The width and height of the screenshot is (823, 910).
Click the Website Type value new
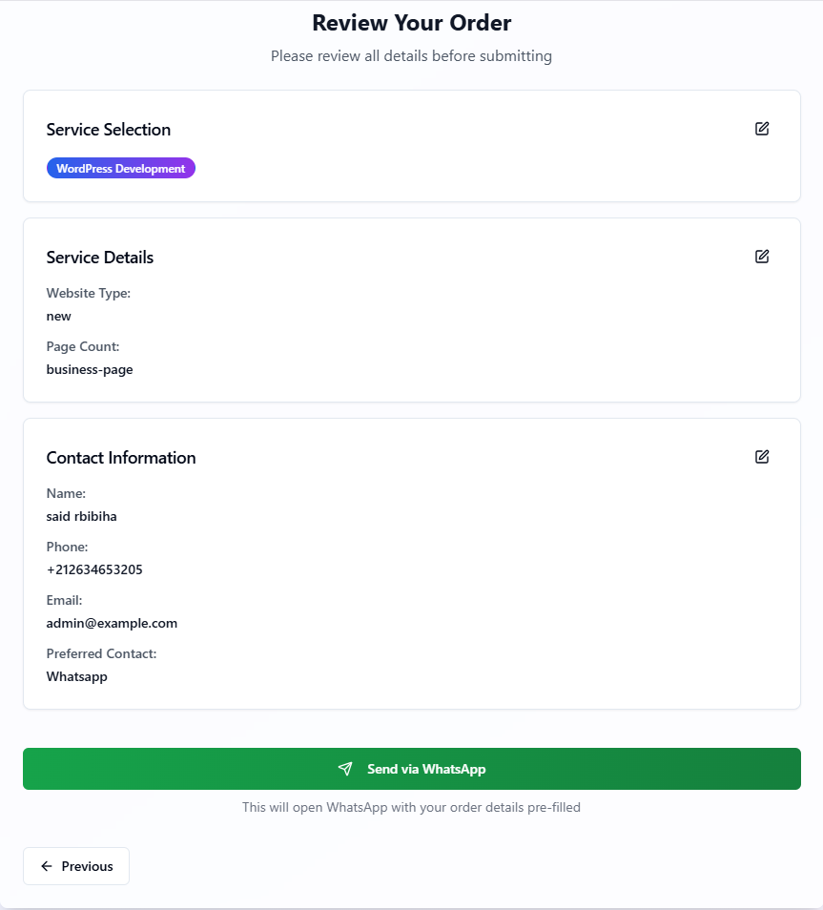point(58,317)
